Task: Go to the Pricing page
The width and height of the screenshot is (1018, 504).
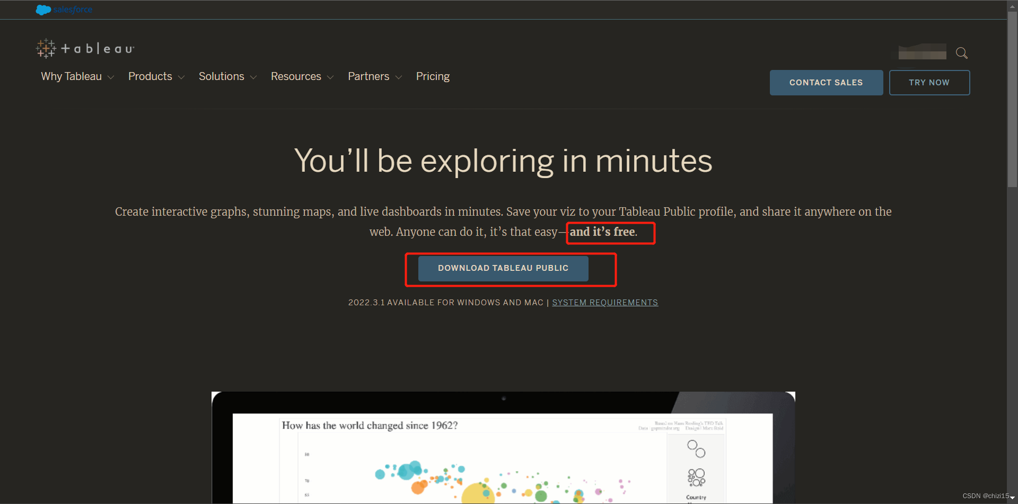Action: coord(433,76)
